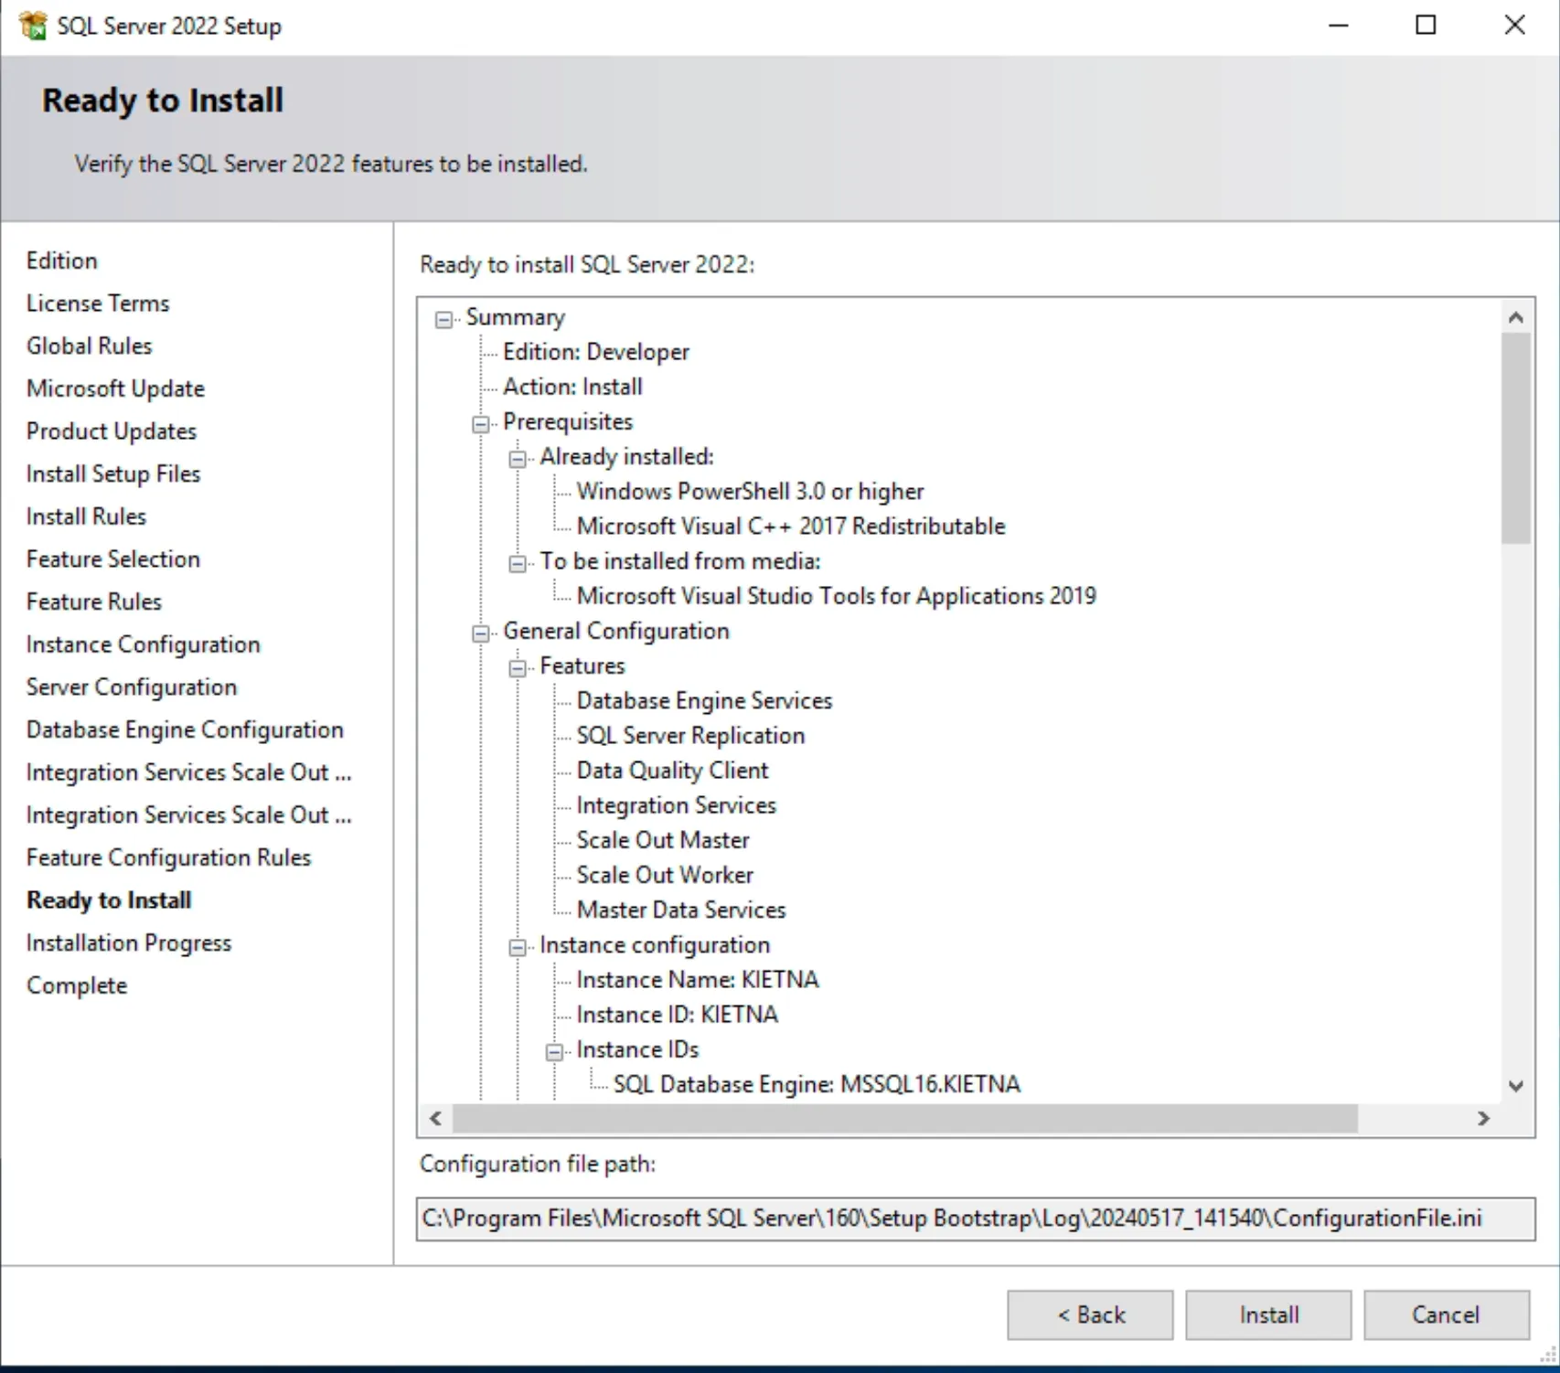Collapse the General Configuration node
This screenshot has width=1560, height=1373.
[x=481, y=633]
